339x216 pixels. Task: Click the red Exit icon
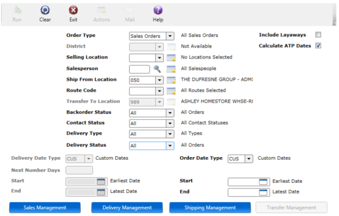[x=73, y=10]
